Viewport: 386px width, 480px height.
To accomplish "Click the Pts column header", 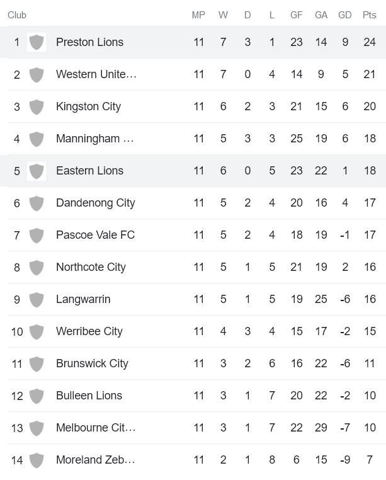I will pos(370,15).
